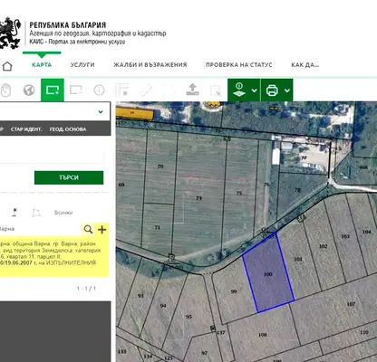
Task: Add result using the plus icon
Action: [x=102, y=229]
